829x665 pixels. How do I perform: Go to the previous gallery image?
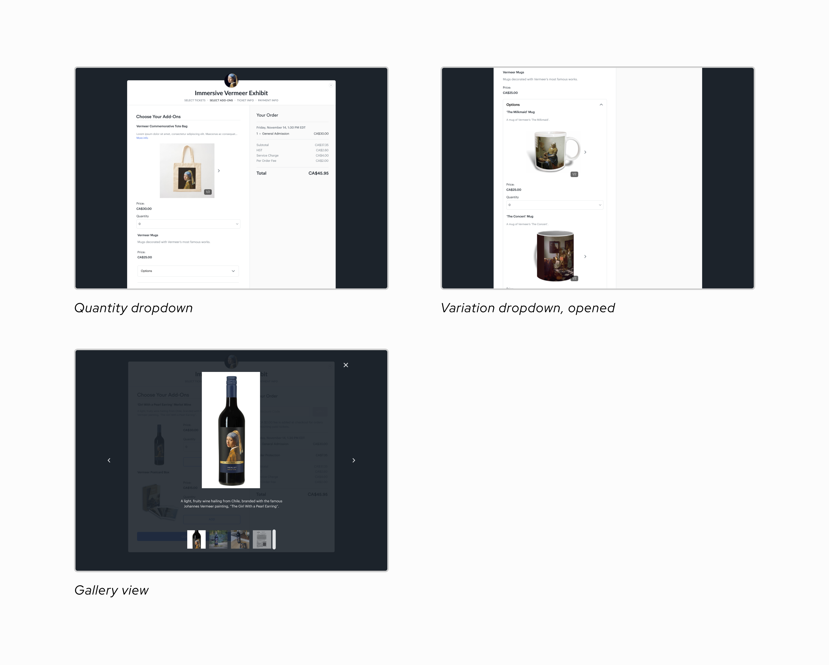(109, 460)
